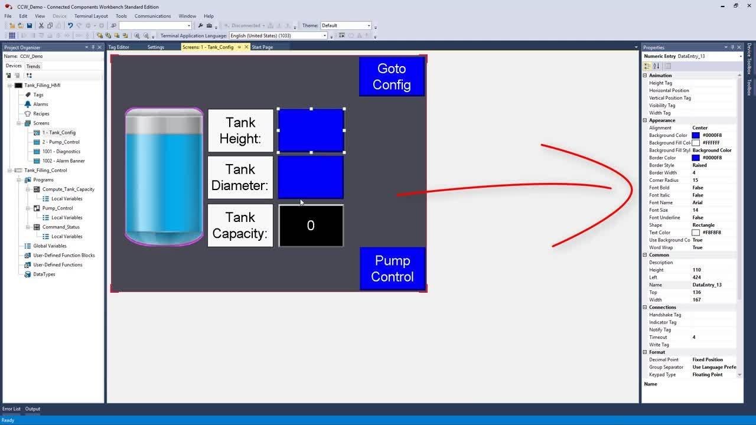756x425 pixels.
Task: Collapse the Programs tree node
Action: (19, 179)
